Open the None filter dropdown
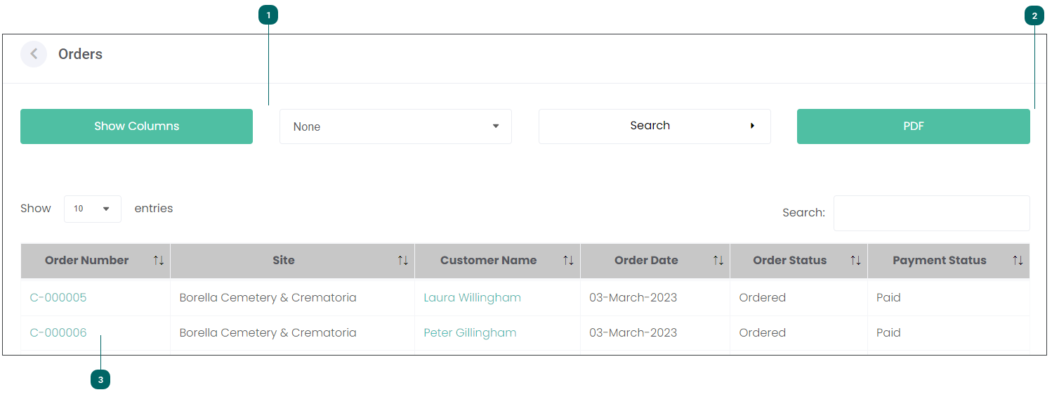Image resolution: width=1059 pixels, height=397 pixels. pyautogui.click(x=395, y=126)
